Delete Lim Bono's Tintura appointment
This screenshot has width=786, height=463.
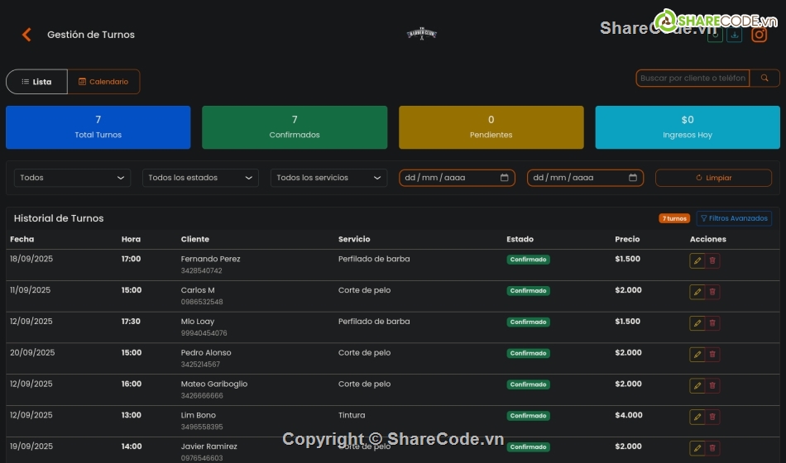(712, 417)
